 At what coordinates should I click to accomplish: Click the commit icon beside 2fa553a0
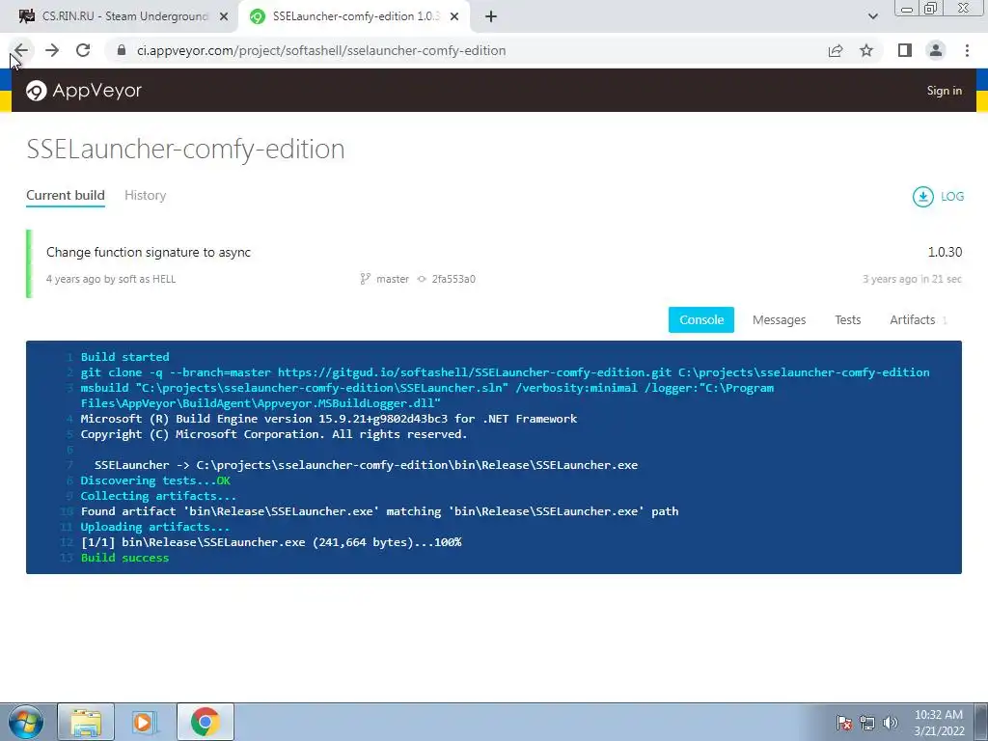[x=422, y=279]
